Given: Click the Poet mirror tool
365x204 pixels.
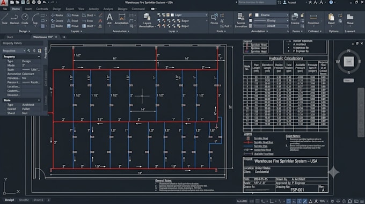Looking at the screenshot, I should coord(72,21).
